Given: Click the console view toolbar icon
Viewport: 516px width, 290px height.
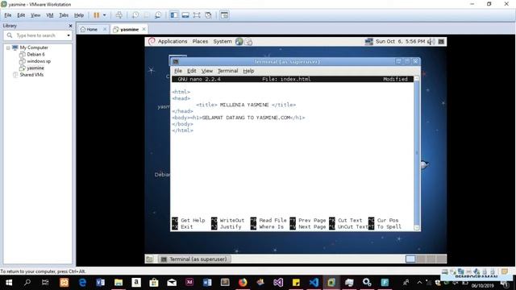Looking at the screenshot, I should point(224,15).
